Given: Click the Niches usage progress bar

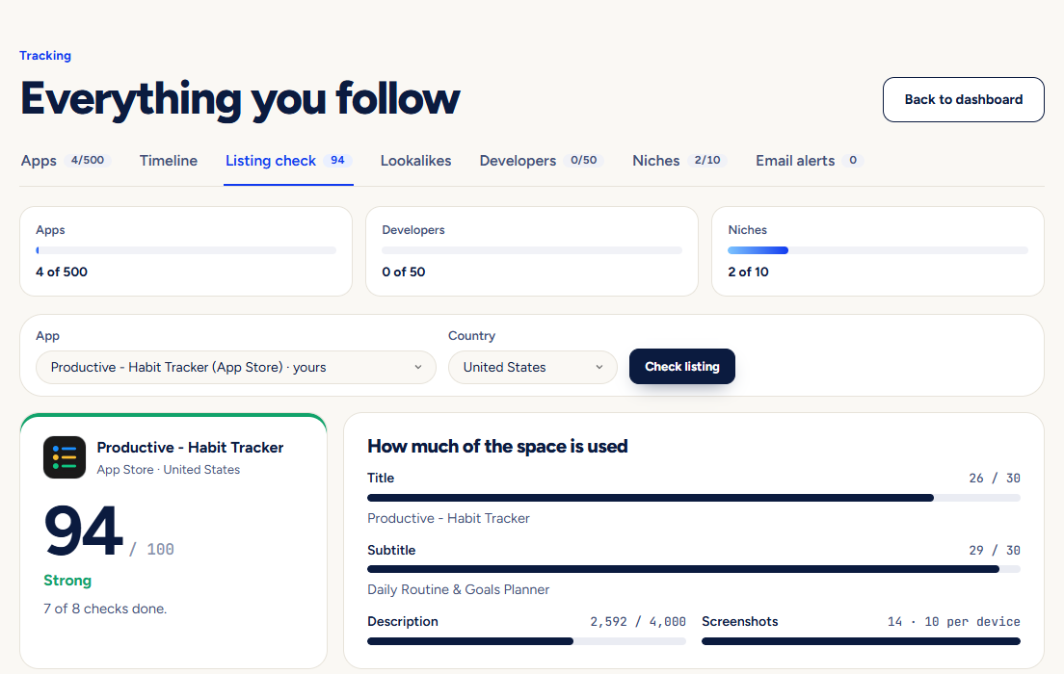Looking at the screenshot, I should (x=877, y=250).
